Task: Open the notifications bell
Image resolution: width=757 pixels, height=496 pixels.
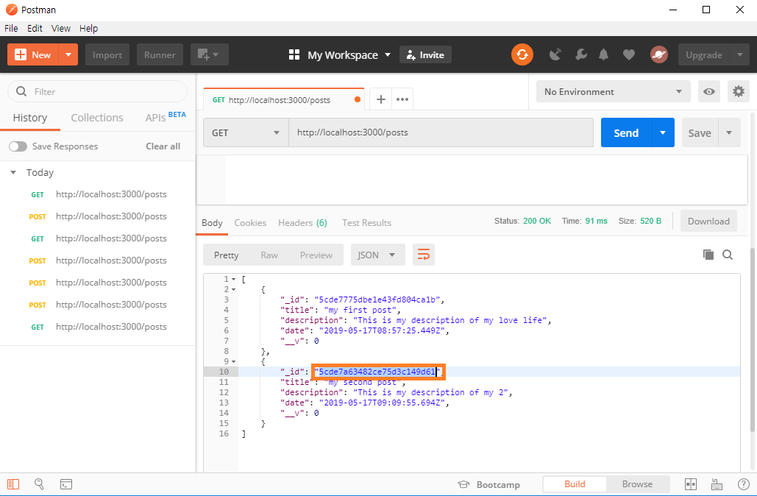Action: (x=603, y=54)
